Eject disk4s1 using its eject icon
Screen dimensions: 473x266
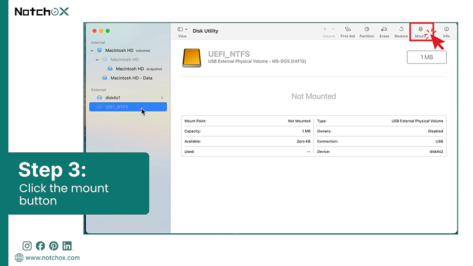(x=162, y=97)
